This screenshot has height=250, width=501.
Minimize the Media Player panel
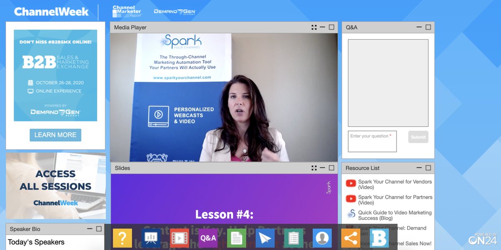click(x=322, y=28)
